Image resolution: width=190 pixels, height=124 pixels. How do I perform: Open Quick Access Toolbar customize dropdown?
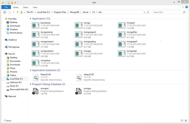[15, 3]
